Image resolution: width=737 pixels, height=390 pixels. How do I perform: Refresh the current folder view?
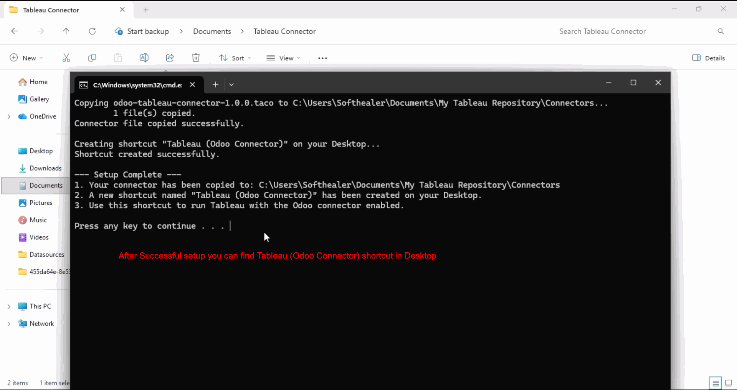(x=92, y=31)
